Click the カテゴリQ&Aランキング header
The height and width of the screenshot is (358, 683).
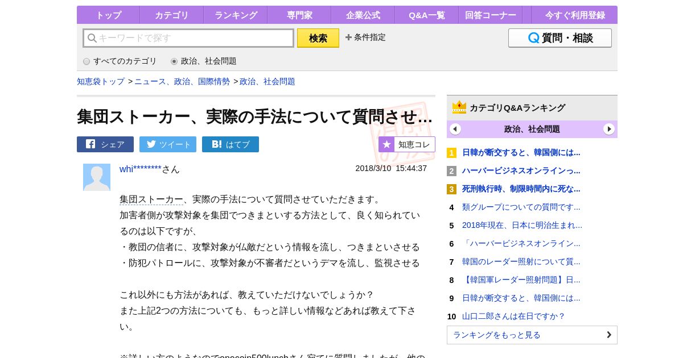(517, 107)
